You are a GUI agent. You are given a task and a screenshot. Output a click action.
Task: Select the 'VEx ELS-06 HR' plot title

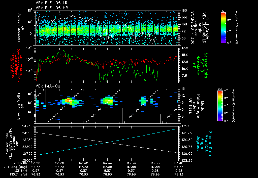52,8
